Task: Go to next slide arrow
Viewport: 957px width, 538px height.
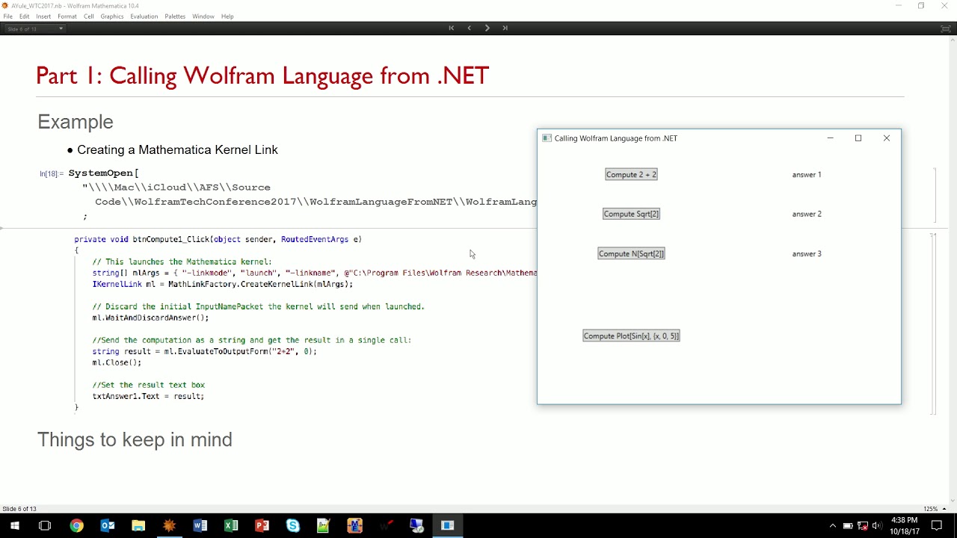Action: (x=487, y=28)
